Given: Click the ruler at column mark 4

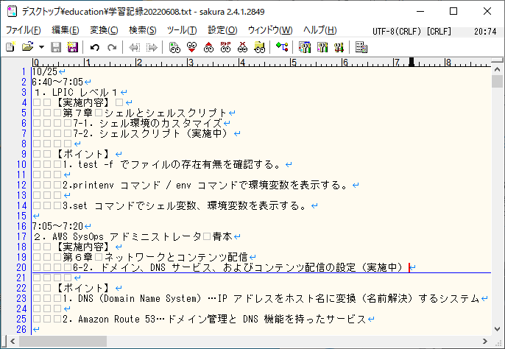Looking at the screenshot, I should point(241,62).
